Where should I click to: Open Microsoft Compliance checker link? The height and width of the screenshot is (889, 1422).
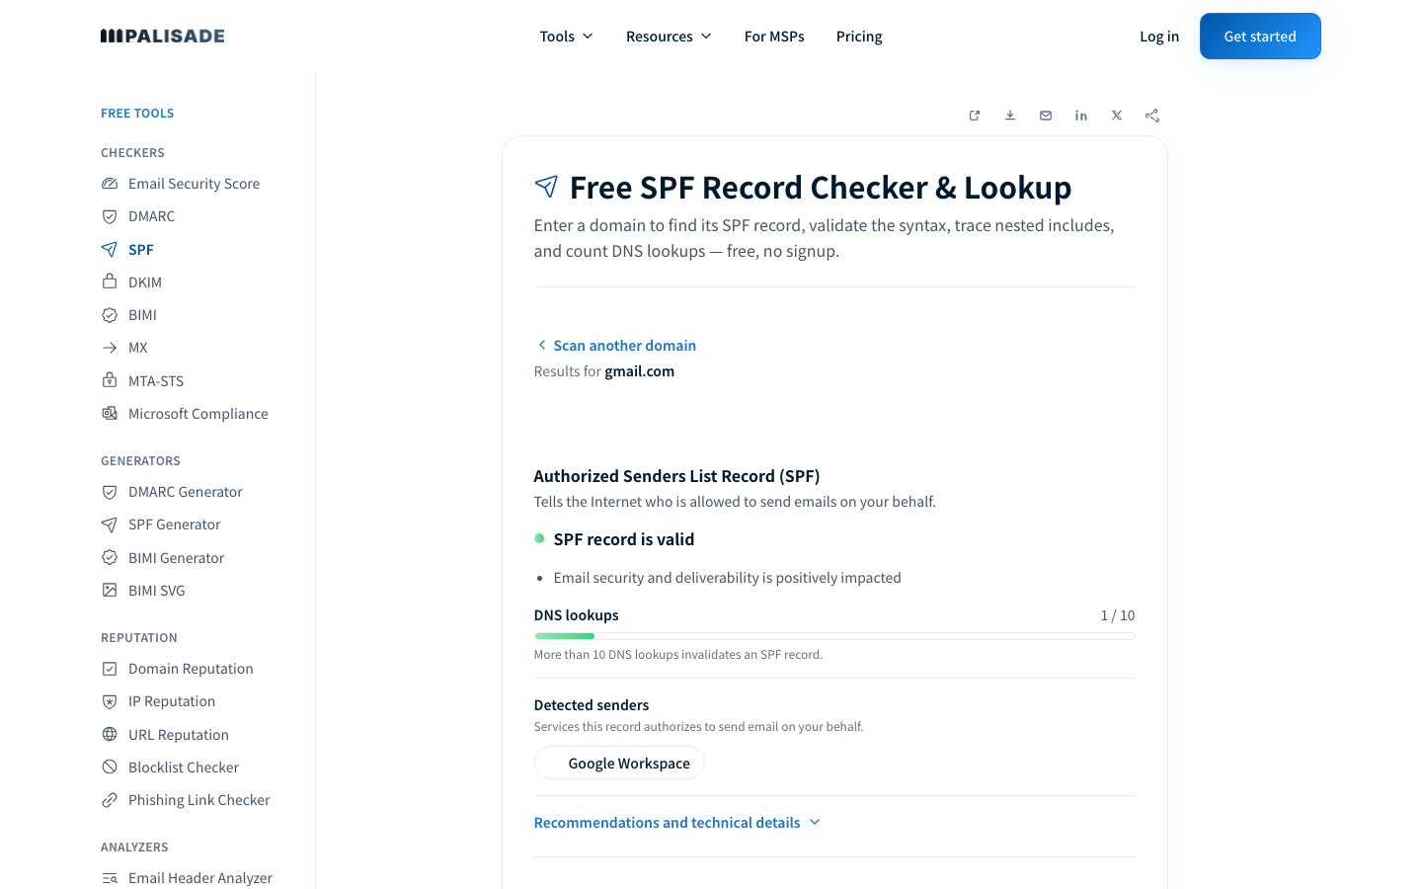tap(198, 414)
